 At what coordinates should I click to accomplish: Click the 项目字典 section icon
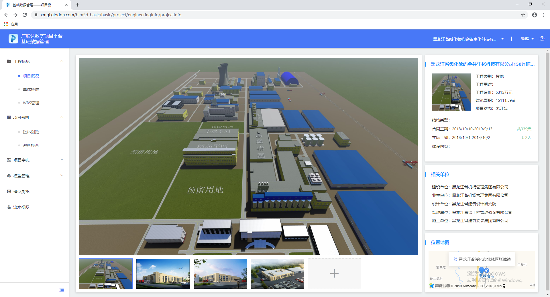pos(9,160)
